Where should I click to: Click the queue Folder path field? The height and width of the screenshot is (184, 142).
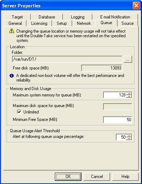[x=67, y=59]
